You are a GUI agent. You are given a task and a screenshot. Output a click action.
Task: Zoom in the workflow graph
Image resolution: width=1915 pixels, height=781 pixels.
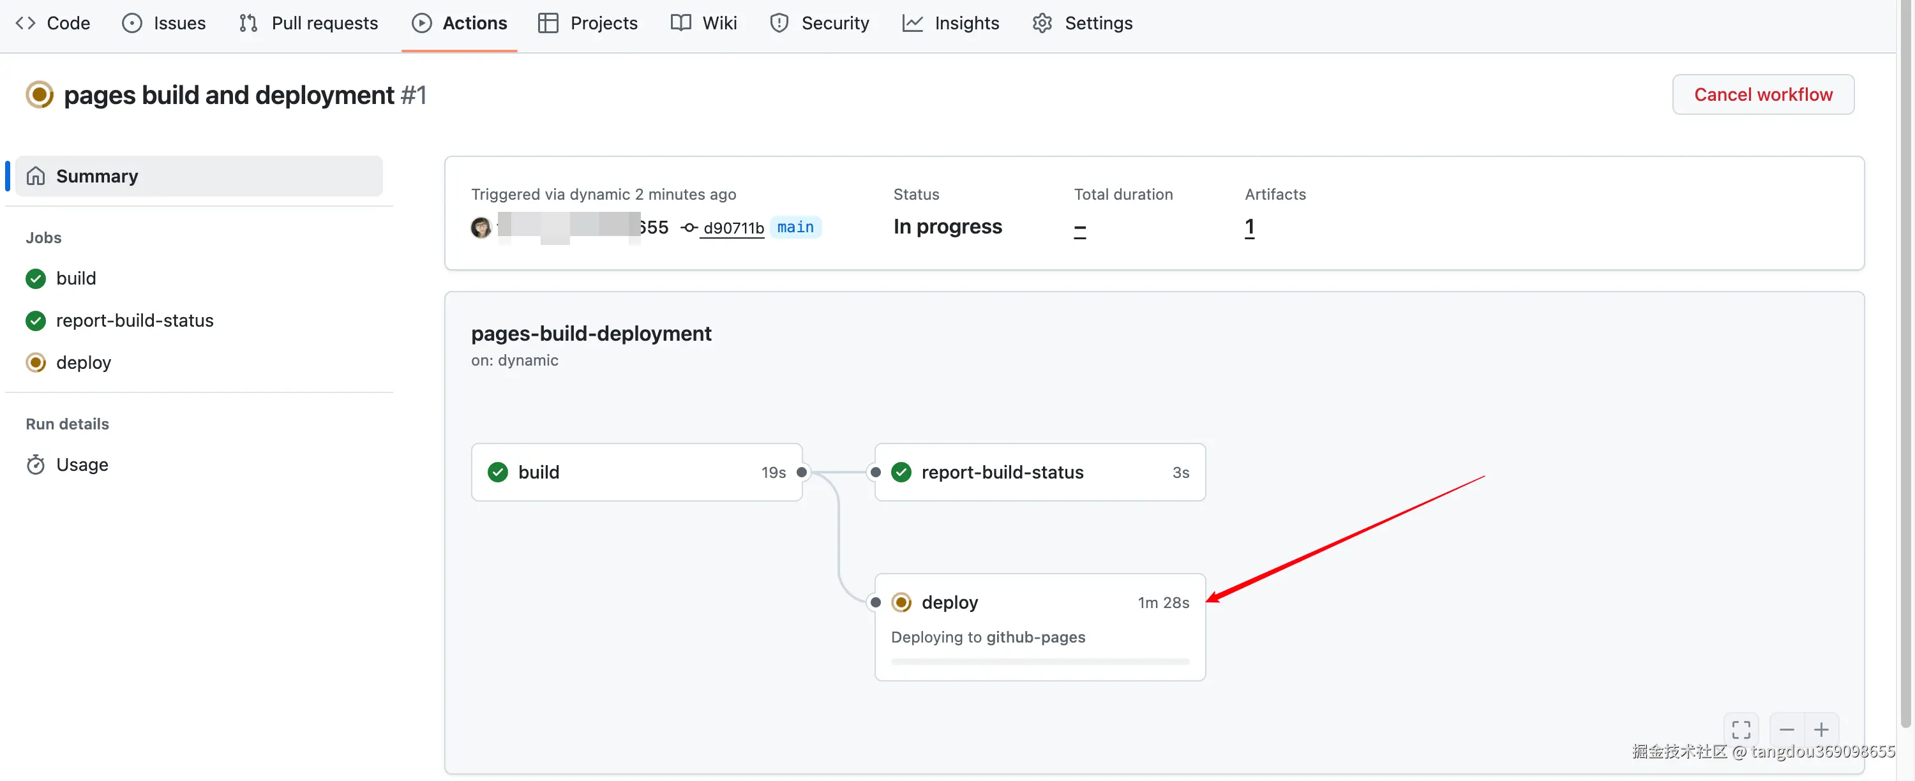pos(1821,729)
